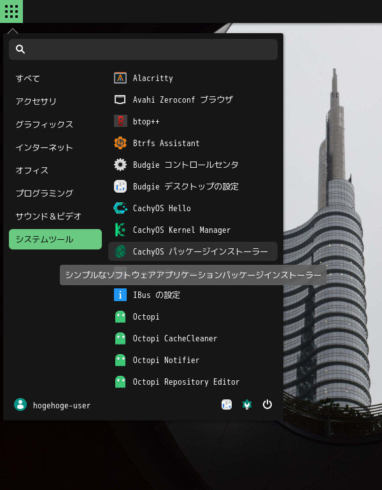Click the hogehoge-user avatar icon

coord(20,405)
